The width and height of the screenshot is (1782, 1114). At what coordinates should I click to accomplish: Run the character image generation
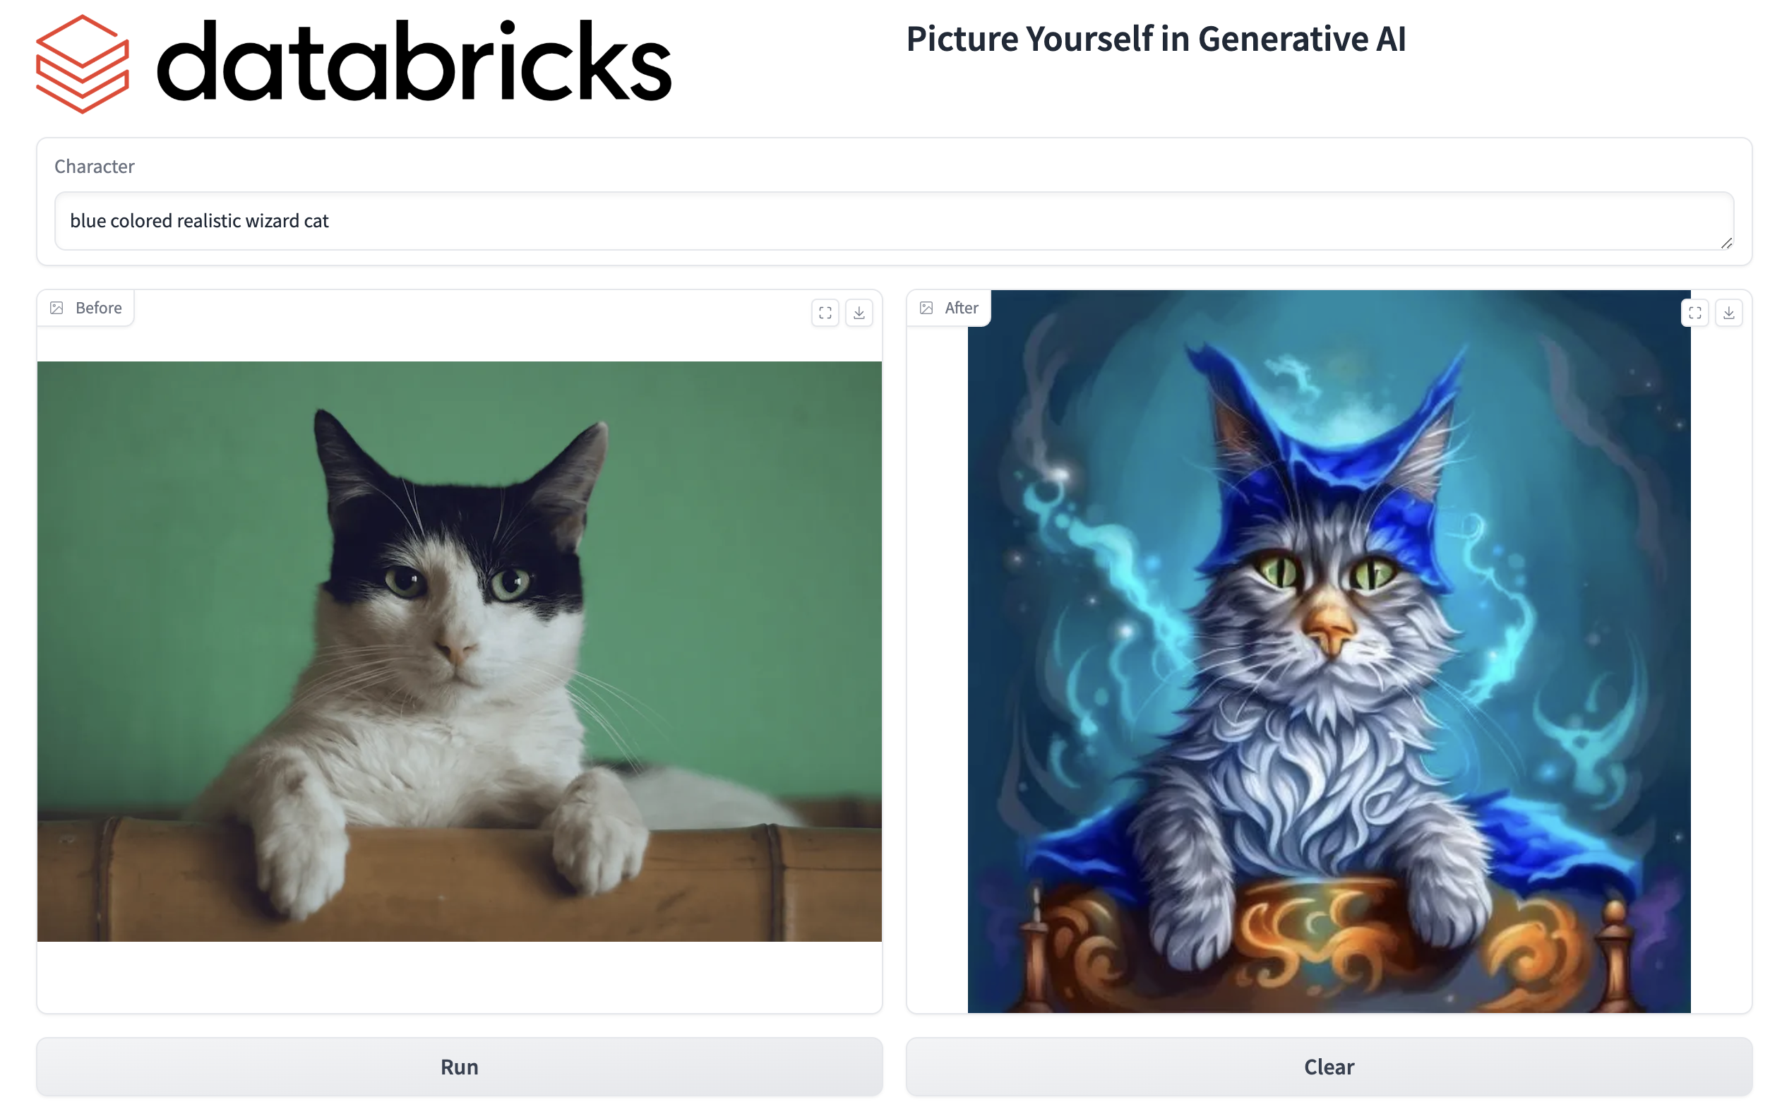coord(460,1067)
